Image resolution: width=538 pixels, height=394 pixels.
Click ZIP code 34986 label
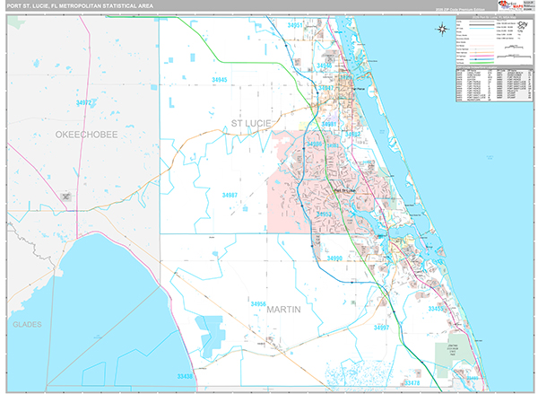click(x=314, y=144)
